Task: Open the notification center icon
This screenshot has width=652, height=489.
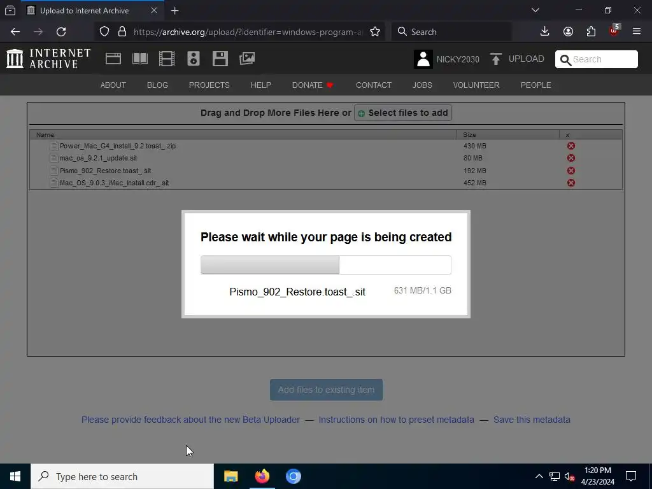Action: 631,476
